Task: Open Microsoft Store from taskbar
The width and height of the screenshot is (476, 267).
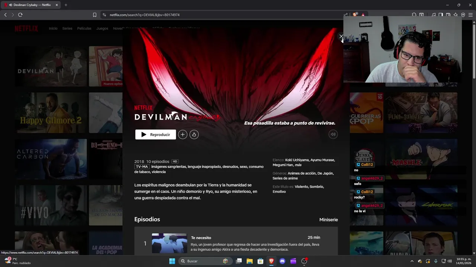Action: tap(261, 261)
